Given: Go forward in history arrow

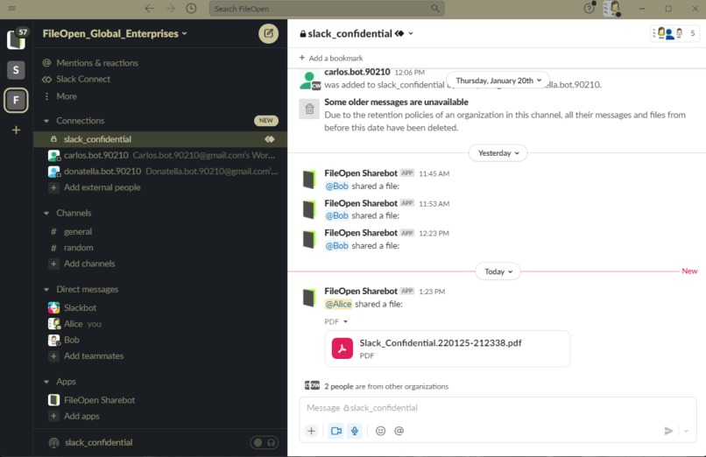Looking at the screenshot, I should (x=170, y=9).
